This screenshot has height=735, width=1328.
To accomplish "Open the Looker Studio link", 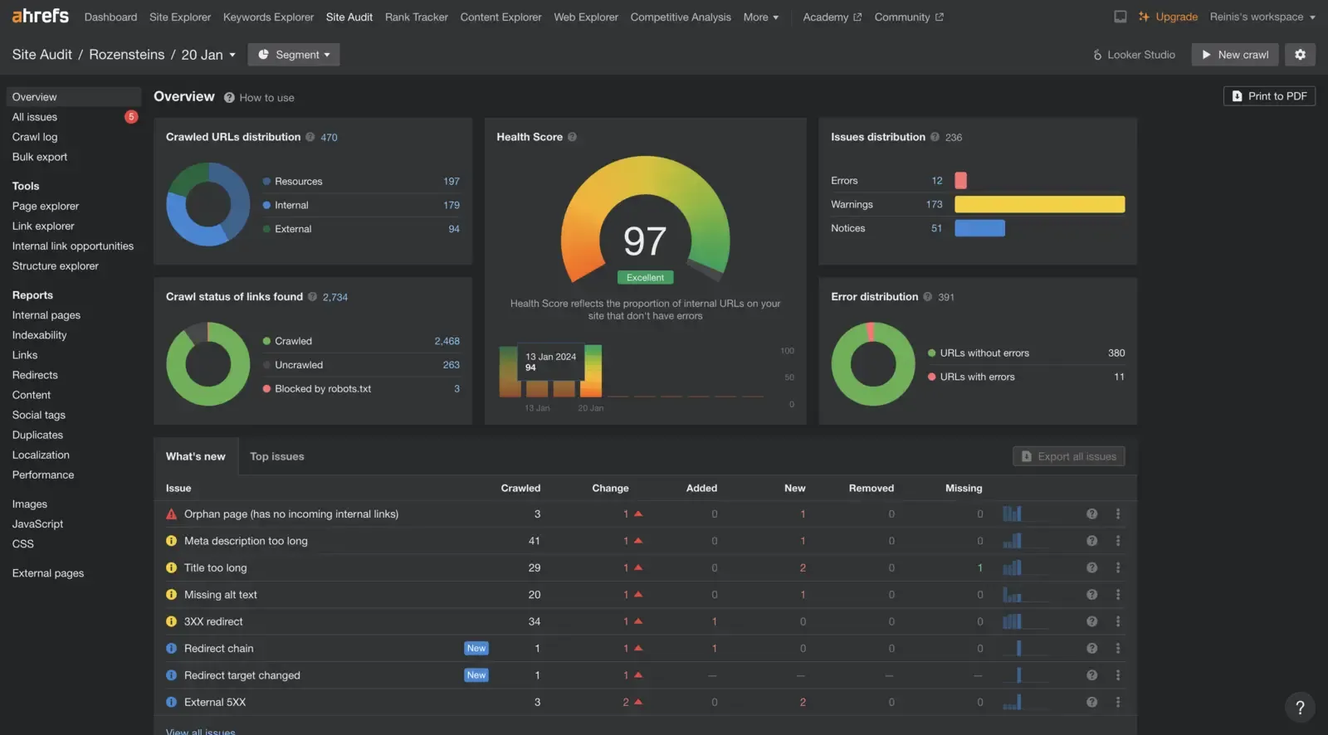I will pos(1134,55).
